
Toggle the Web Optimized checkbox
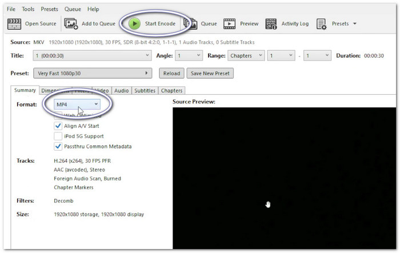58,115
